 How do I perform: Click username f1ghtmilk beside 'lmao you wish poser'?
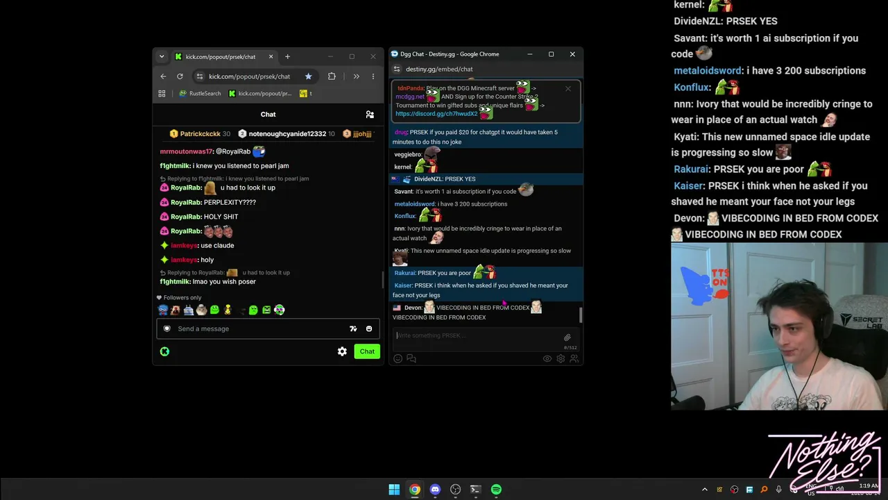pos(175,281)
